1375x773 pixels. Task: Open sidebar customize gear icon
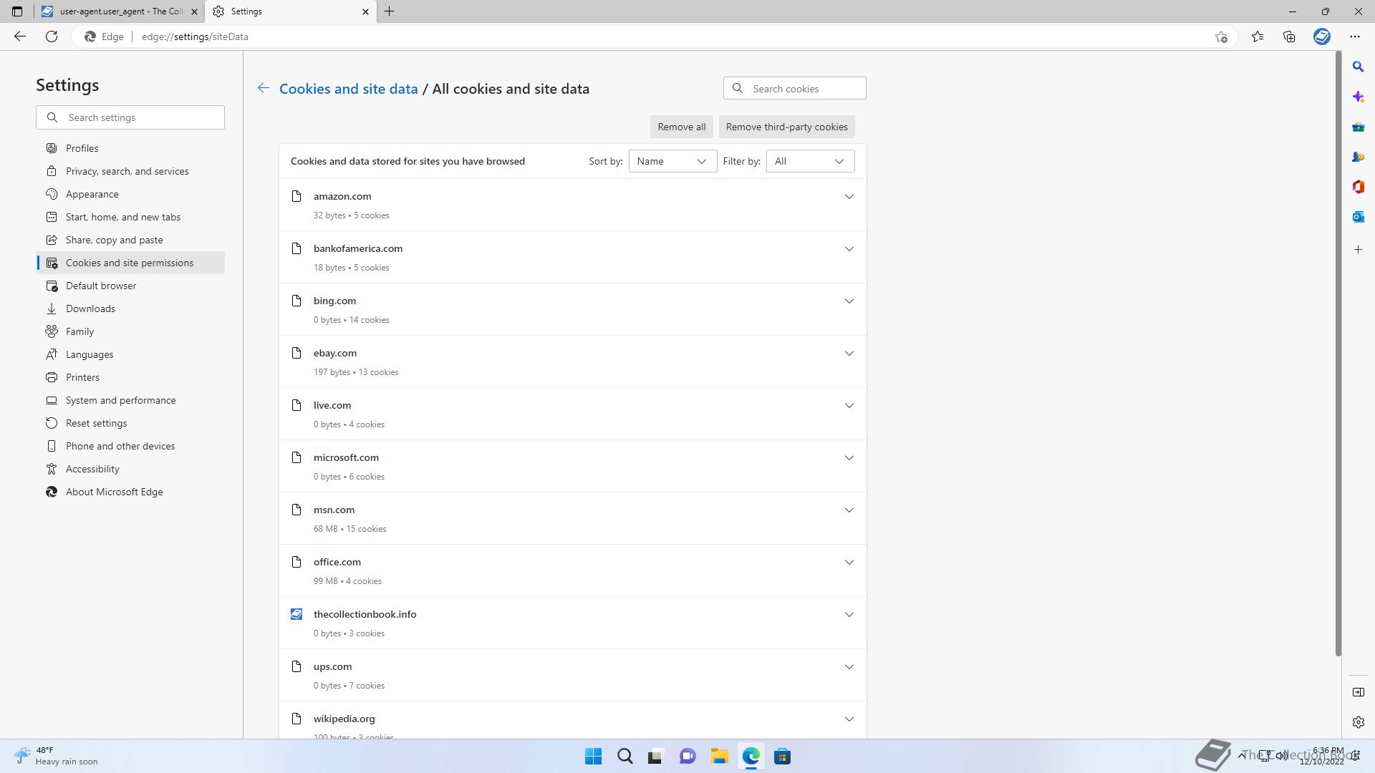(1358, 722)
